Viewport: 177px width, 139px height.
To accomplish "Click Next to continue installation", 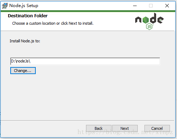I will click(x=125, y=128).
